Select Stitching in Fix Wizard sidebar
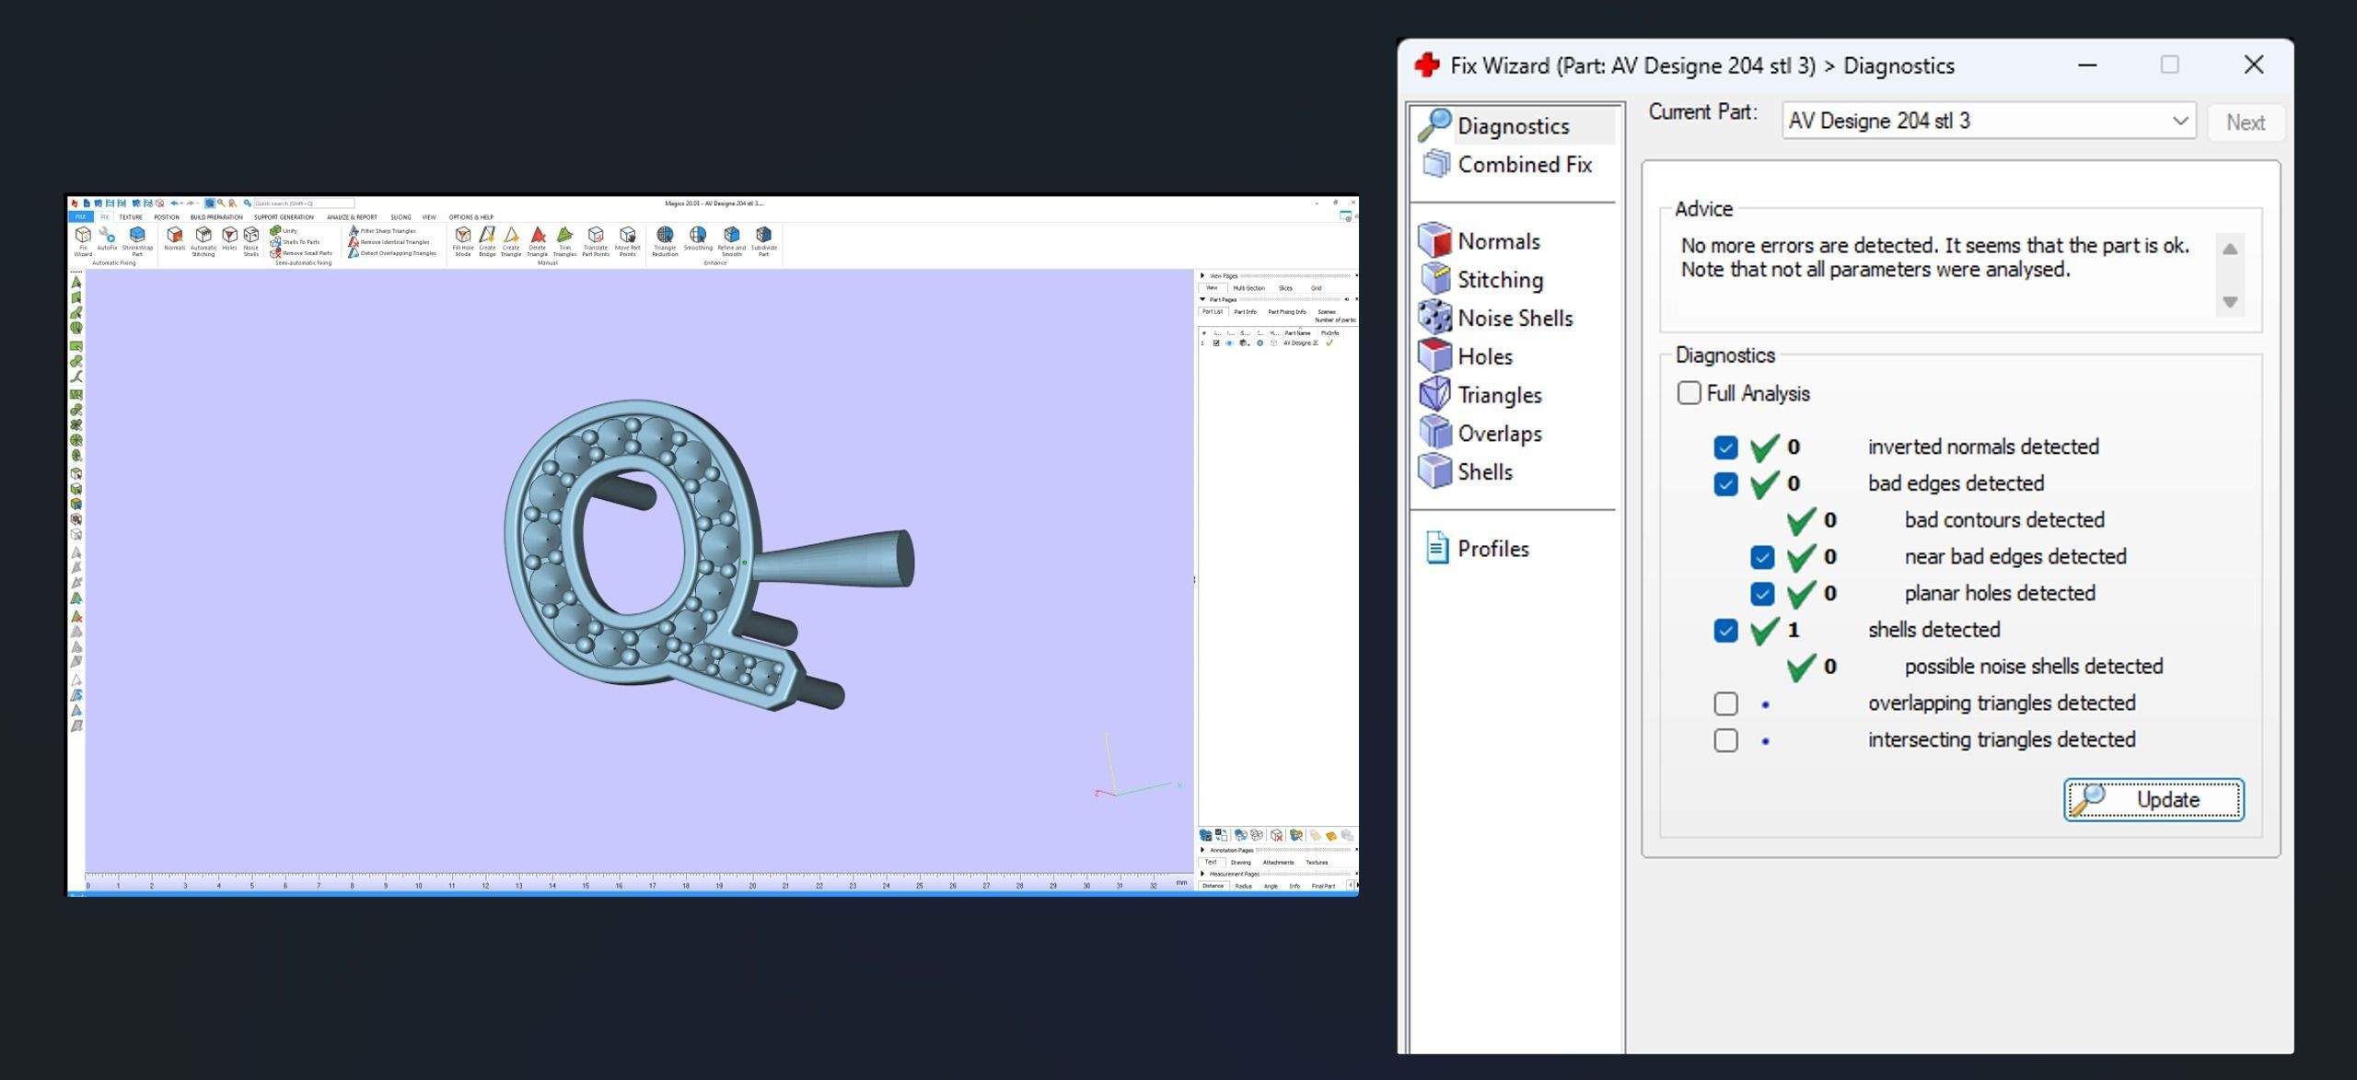 pyautogui.click(x=1499, y=280)
